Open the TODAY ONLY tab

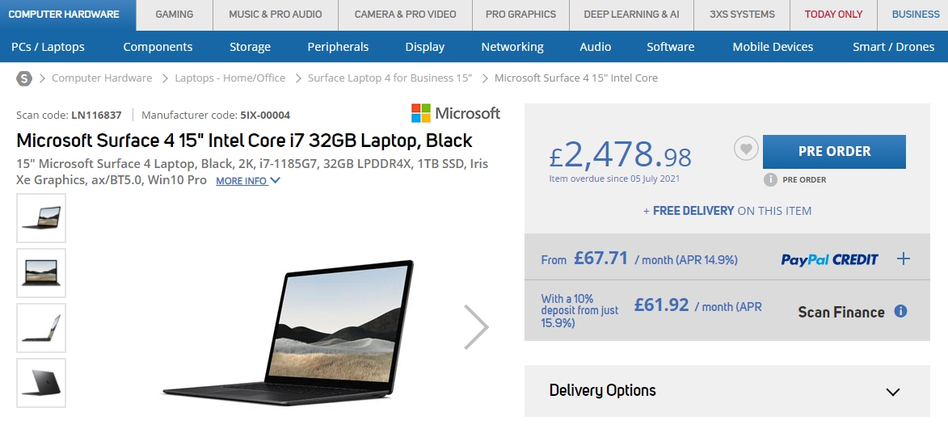833,15
